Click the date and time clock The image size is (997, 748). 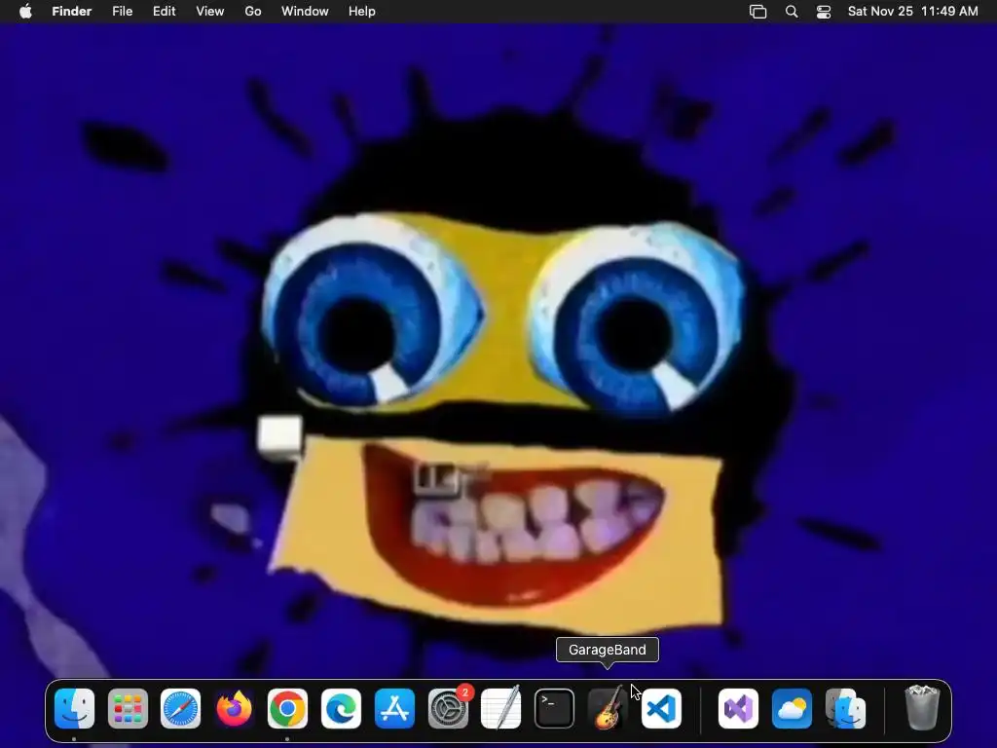913,11
